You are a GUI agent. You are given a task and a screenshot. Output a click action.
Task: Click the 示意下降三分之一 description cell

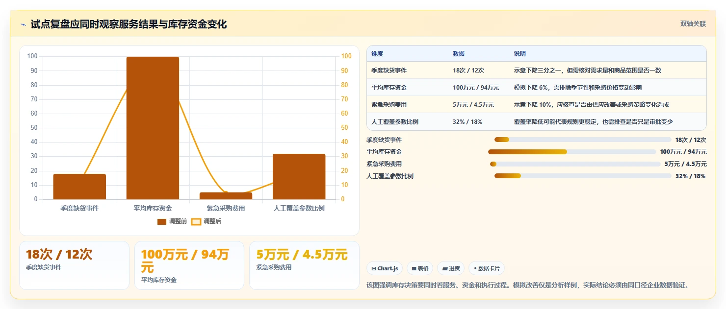click(587, 71)
